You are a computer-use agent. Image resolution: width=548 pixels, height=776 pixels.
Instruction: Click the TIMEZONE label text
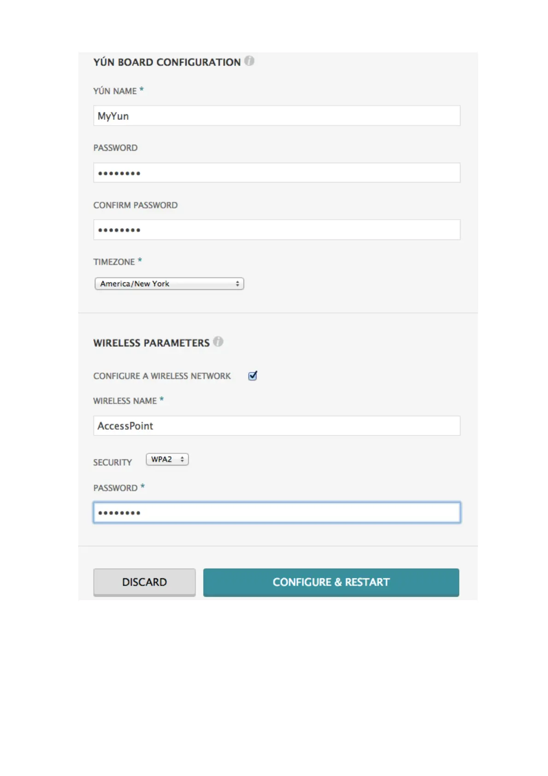[x=114, y=262]
